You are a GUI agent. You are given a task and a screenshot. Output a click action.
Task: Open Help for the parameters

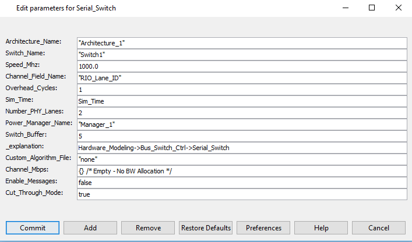point(321,227)
